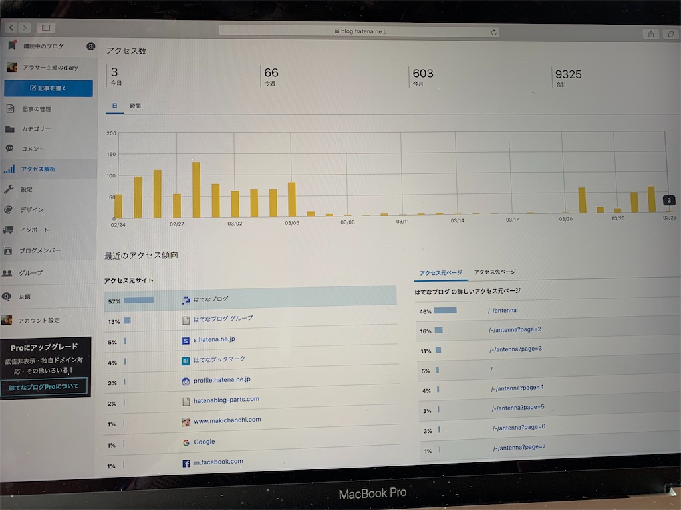Show all tabs icon in Safari
Image resolution: width=681 pixels, height=510 pixels.
pyautogui.click(x=671, y=35)
